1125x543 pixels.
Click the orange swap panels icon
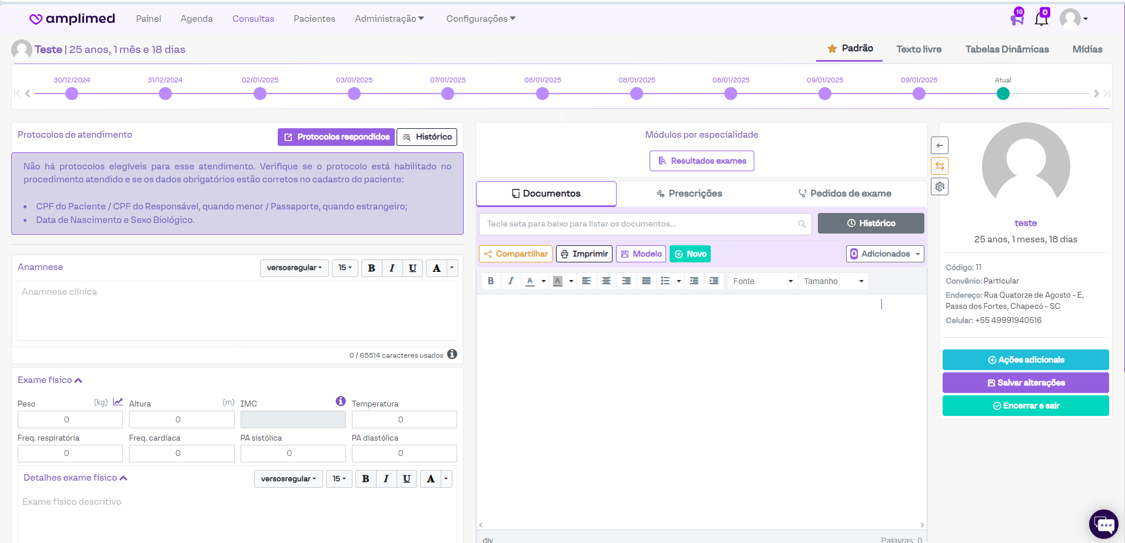[940, 166]
